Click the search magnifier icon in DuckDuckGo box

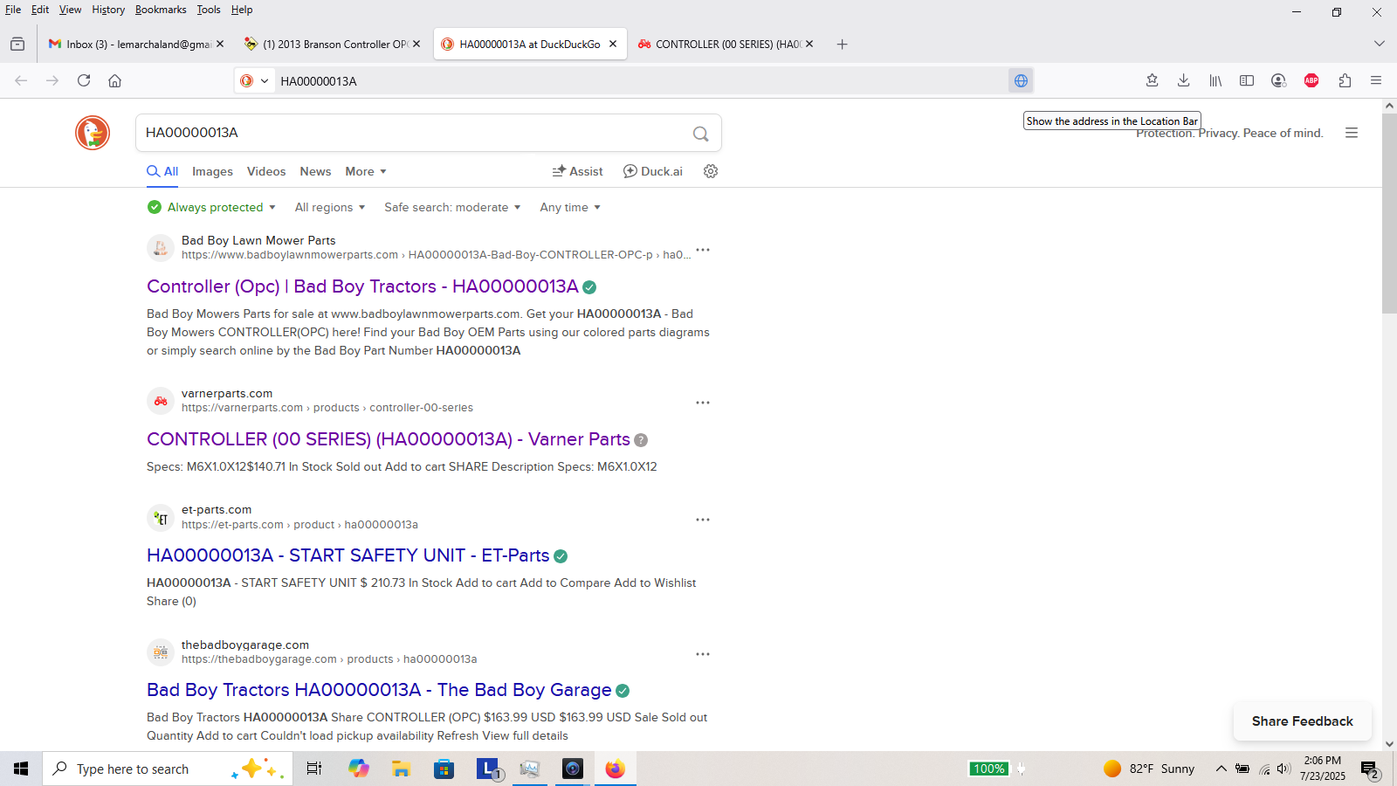coord(700,134)
